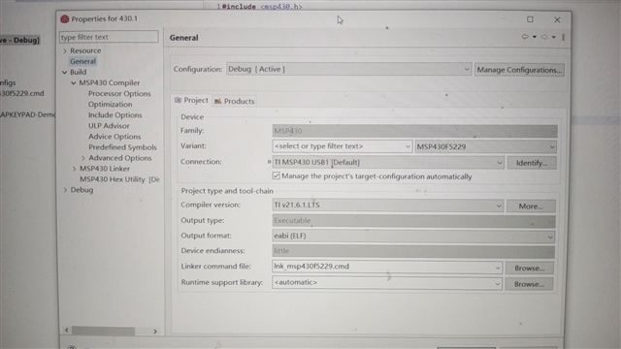
Task: Expand the Resource tree node
Action: point(65,50)
